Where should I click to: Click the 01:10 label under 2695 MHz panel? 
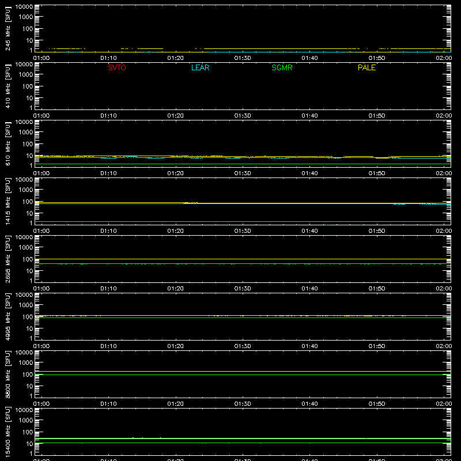click(x=108, y=289)
